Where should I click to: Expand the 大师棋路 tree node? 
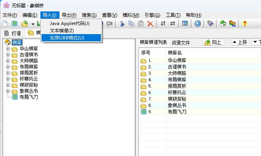tap(8, 61)
